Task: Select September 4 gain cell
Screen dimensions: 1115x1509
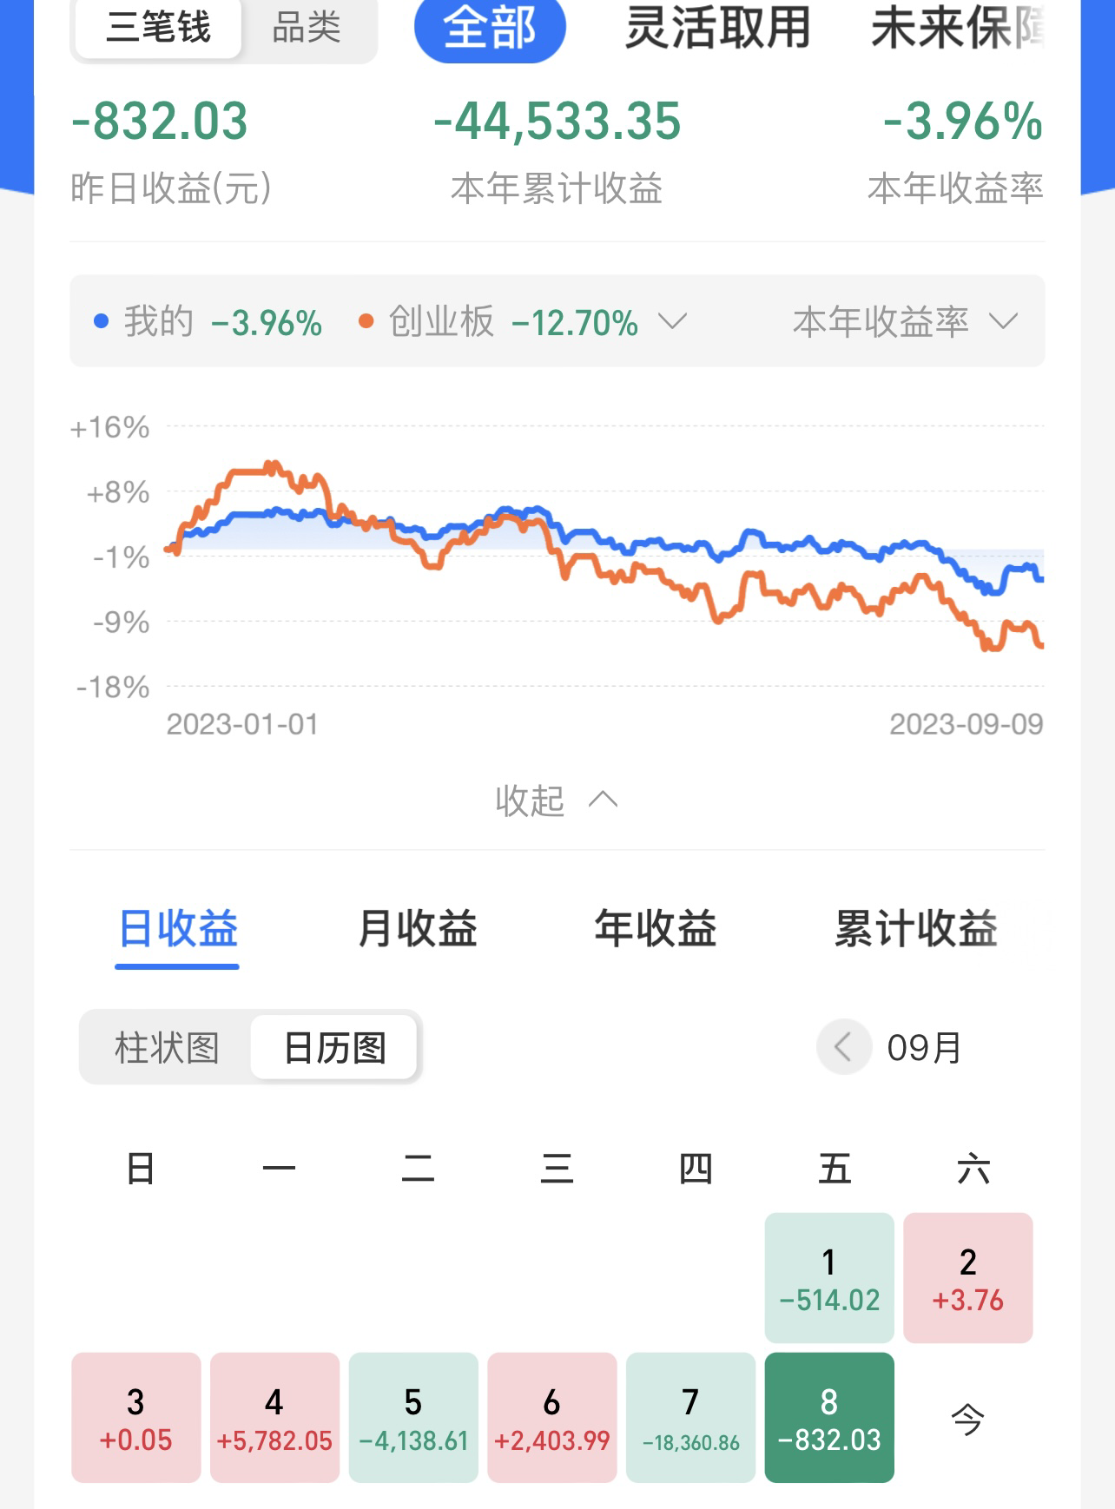Action: tap(274, 1417)
